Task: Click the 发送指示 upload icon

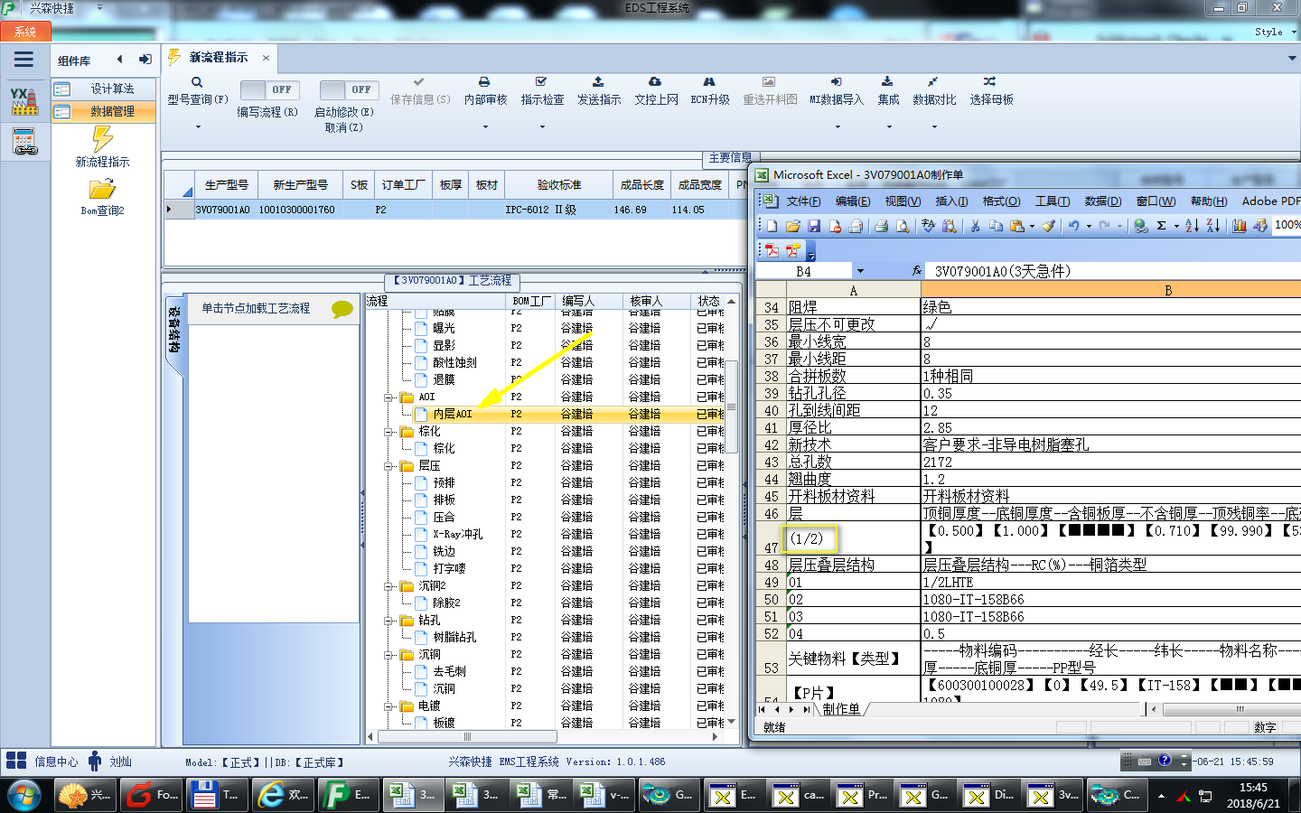Action: click(x=598, y=81)
